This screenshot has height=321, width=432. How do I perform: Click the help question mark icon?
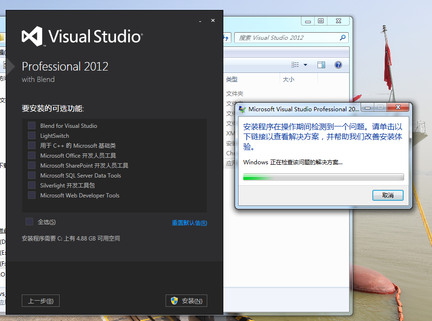coord(338,65)
